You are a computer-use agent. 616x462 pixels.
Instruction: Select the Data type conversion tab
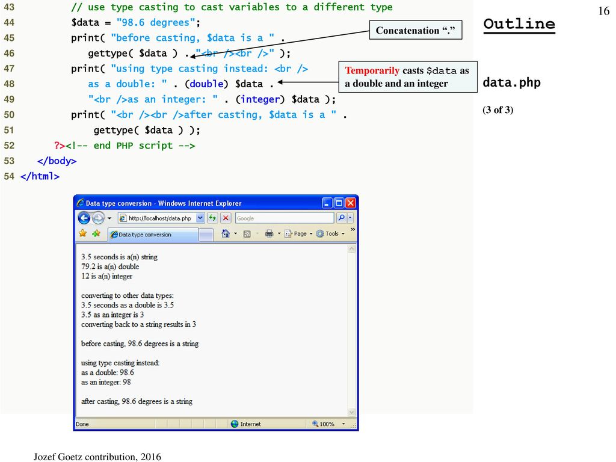coord(152,235)
